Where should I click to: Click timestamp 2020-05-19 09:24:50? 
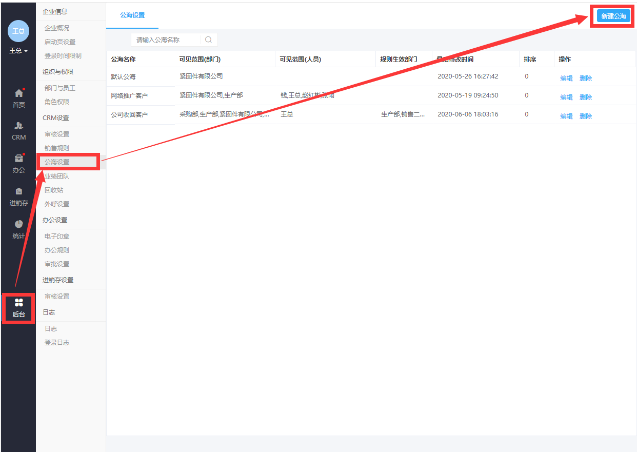click(x=468, y=95)
